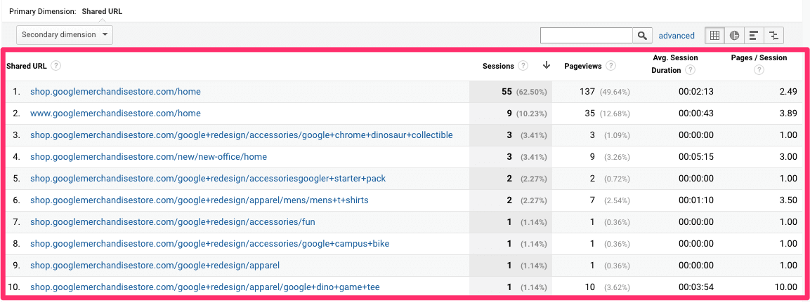810x302 pixels.
Task: Sort by Pageviews column header
Action: tap(583, 66)
